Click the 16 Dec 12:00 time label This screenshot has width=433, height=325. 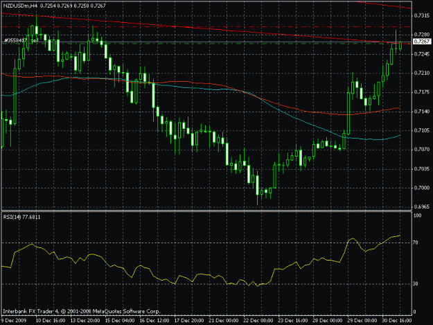point(154,320)
